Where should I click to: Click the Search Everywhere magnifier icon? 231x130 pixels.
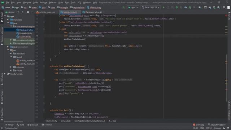click(224, 7)
